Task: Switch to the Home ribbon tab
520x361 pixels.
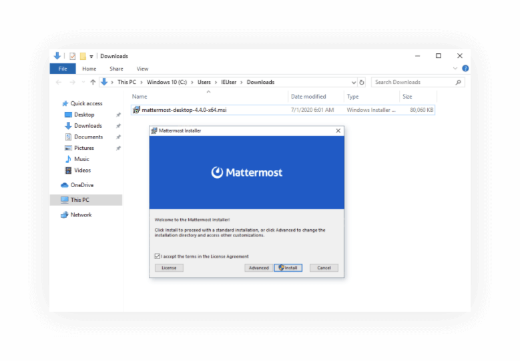Action: [89, 69]
